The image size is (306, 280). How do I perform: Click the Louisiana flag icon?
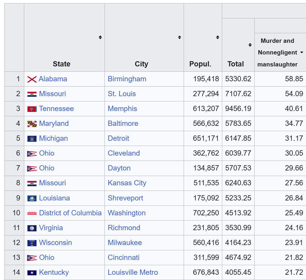coord(32,198)
